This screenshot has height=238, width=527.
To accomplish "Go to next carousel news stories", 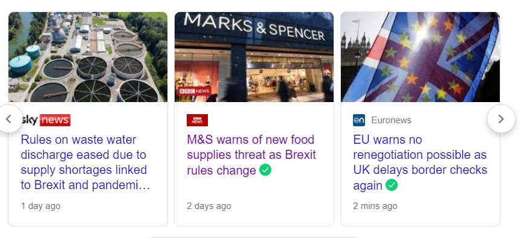I will (501, 119).
